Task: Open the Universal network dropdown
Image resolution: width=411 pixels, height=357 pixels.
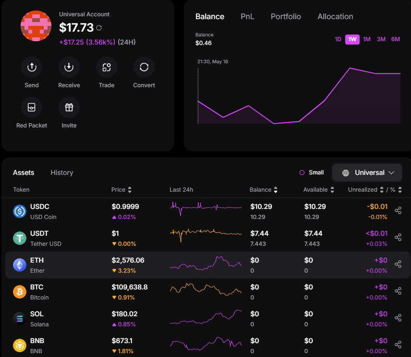Action: (367, 173)
